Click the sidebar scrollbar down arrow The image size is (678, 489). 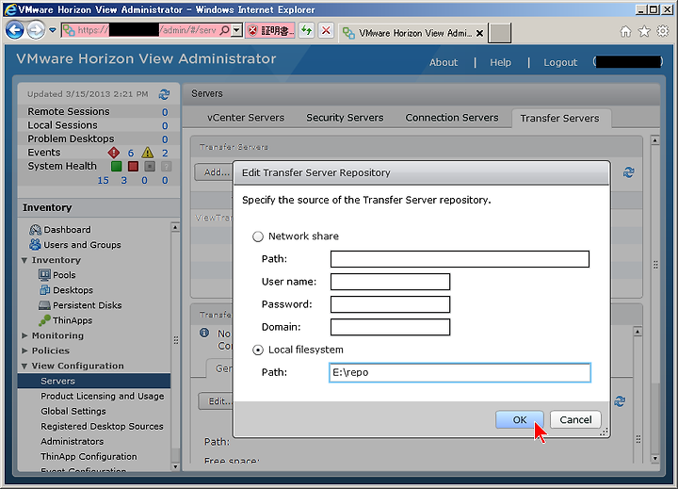[175, 466]
